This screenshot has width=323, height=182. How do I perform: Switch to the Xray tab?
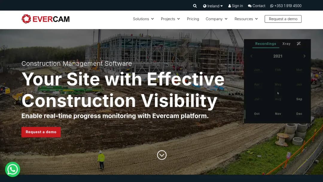[x=286, y=44]
